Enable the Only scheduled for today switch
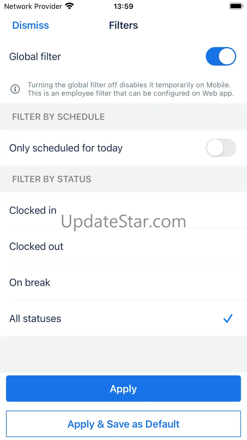Image resolution: width=247 pixels, height=440 pixels. [221, 148]
